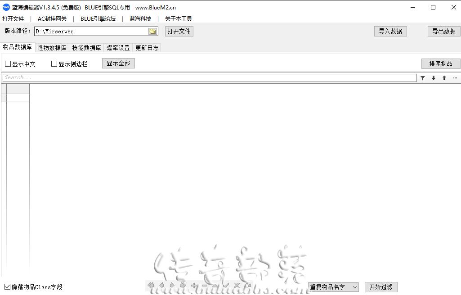461x295 pixels.
Task: Click the 显示全部 button
Action: click(118, 64)
